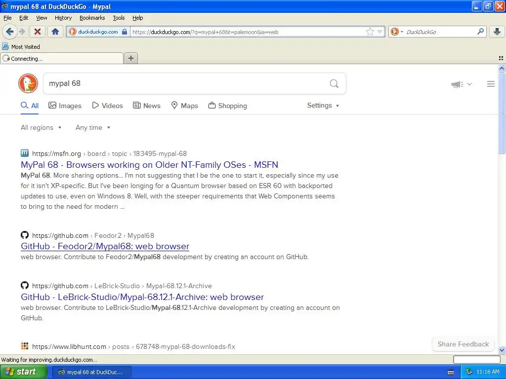The image size is (506, 379).
Task: Submit search with magnifier in search box
Action: coord(334,83)
